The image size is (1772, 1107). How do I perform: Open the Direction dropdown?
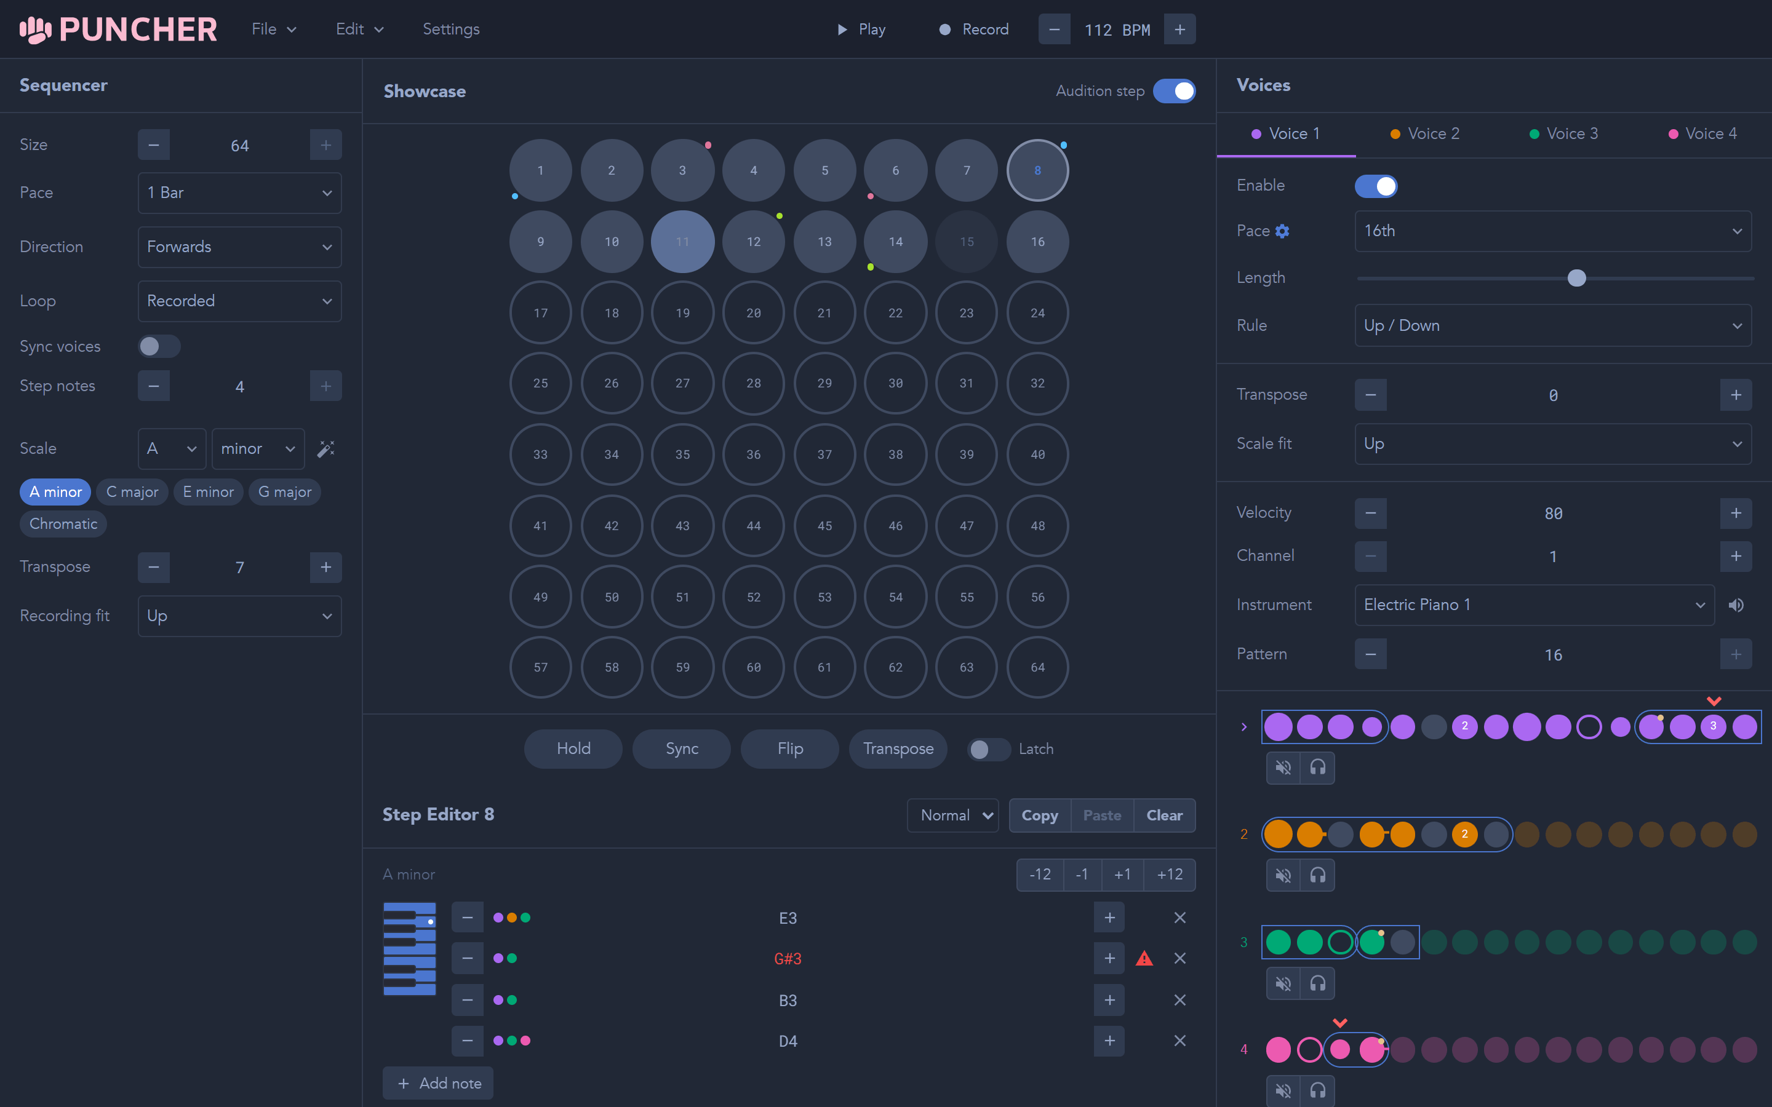click(x=239, y=247)
